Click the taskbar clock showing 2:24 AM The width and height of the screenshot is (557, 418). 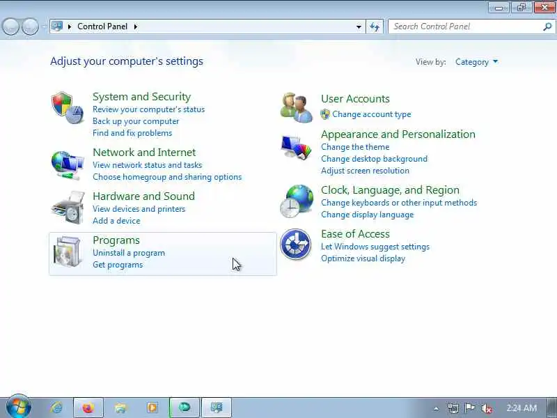(x=521, y=408)
